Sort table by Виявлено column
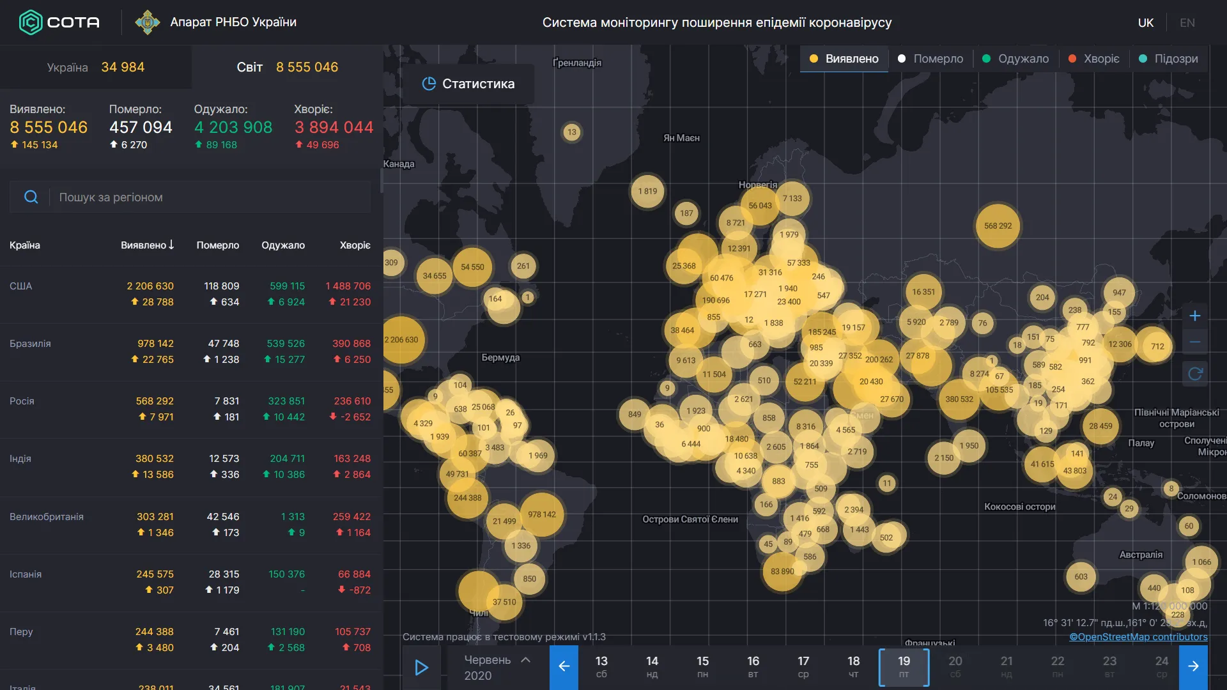1227x690 pixels. (x=148, y=245)
